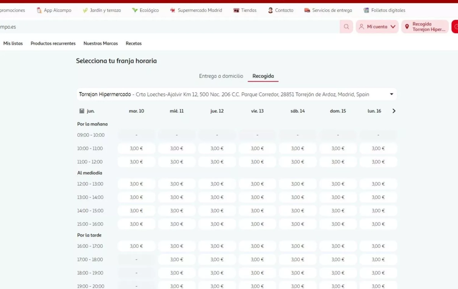The image size is (458, 289).
Task: Click the Jardín y terraza leaf icon
Action: [85, 10]
